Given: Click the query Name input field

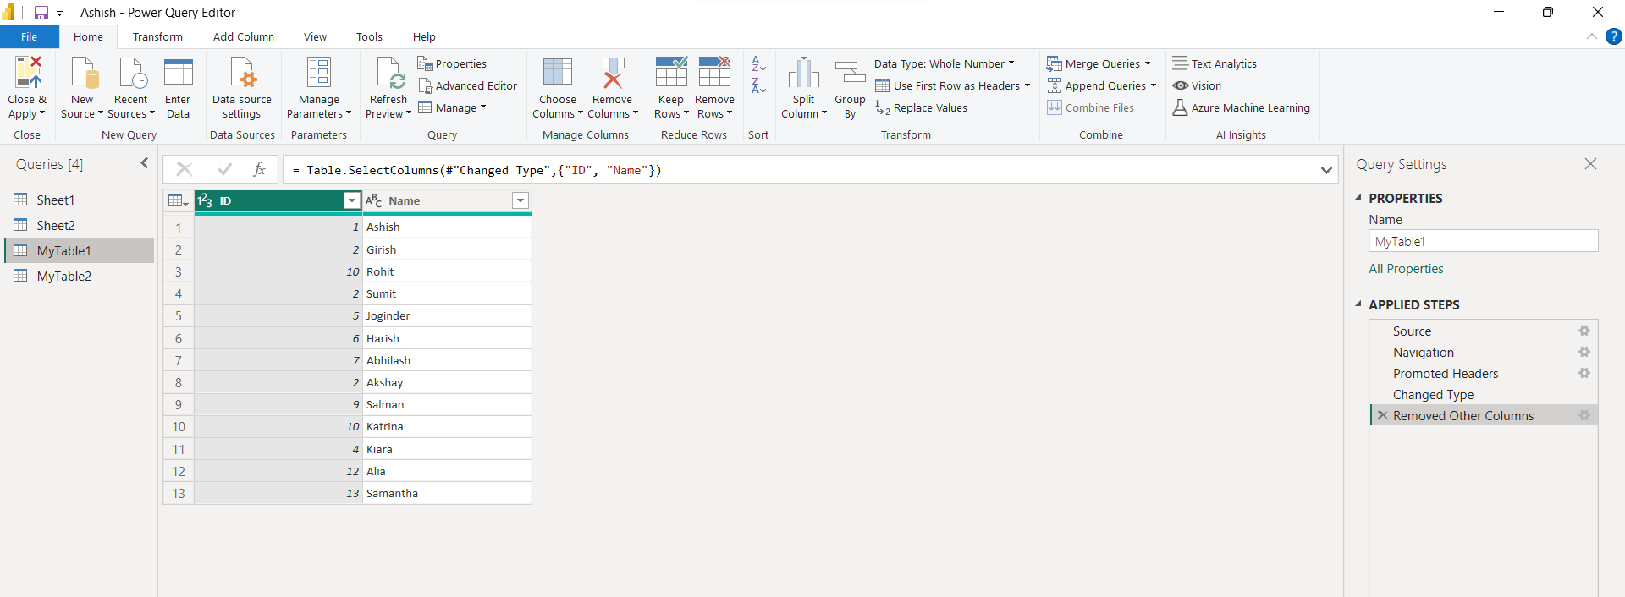Looking at the screenshot, I should [1482, 242].
